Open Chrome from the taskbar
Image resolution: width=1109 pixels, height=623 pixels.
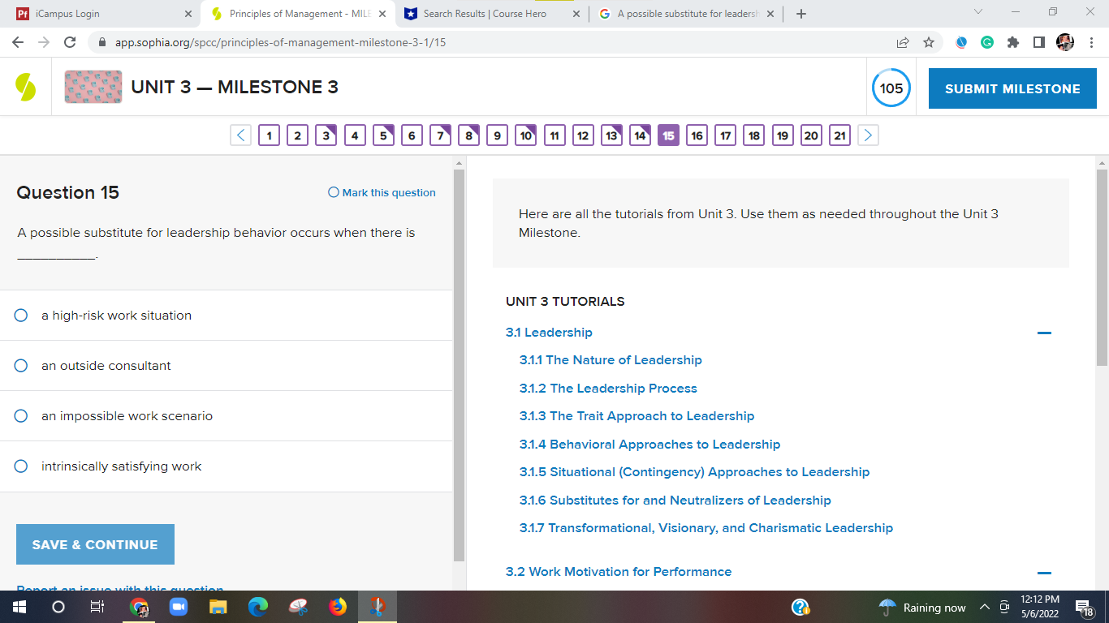pyautogui.click(x=139, y=607)
